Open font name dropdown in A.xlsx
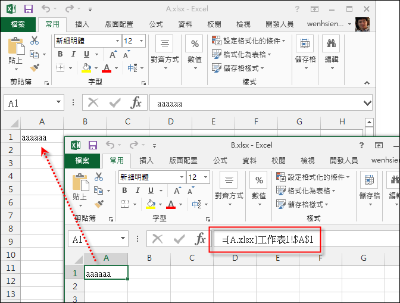 click(117, 41)
